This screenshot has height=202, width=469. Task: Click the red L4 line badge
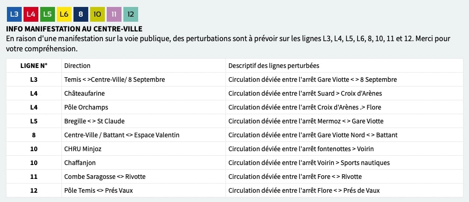(x=31, y=14)
